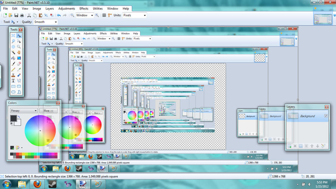
Task: Select Paintbrush tool in outermost Tools window
Action: pyautogui.click(x=13, y=64)
